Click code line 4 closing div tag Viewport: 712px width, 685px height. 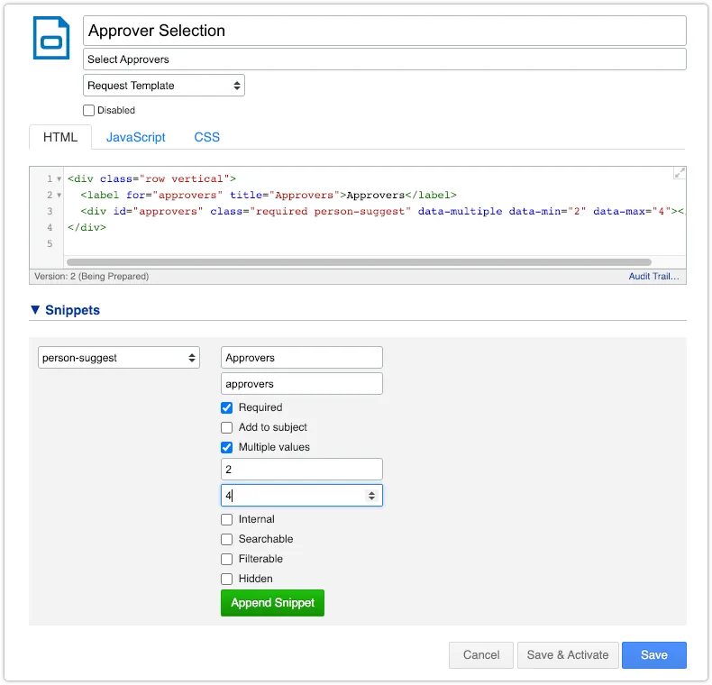click(x=87, y=227)
